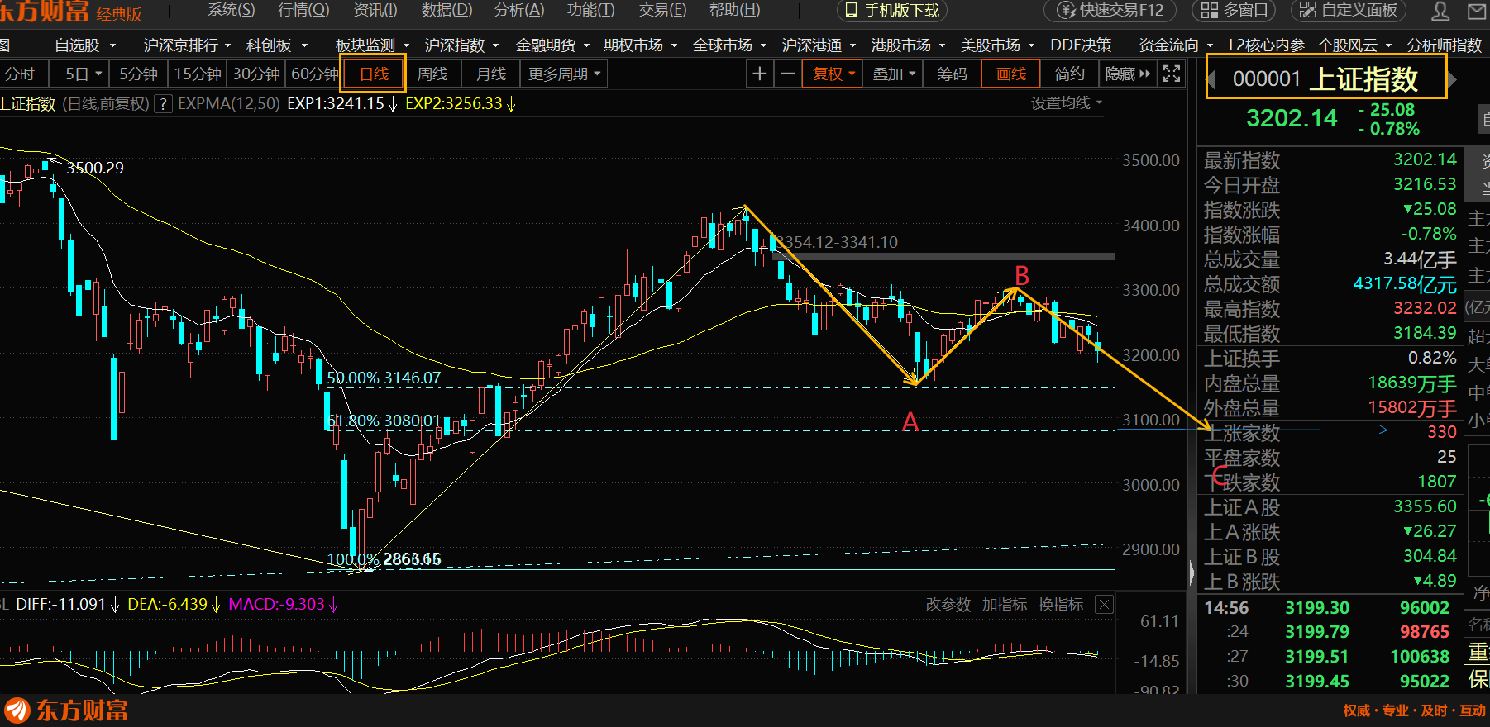The width and height of the screenshot is (1490, 727).
Task: Switch to 5分钟 chart period
Action: point(138,74)
